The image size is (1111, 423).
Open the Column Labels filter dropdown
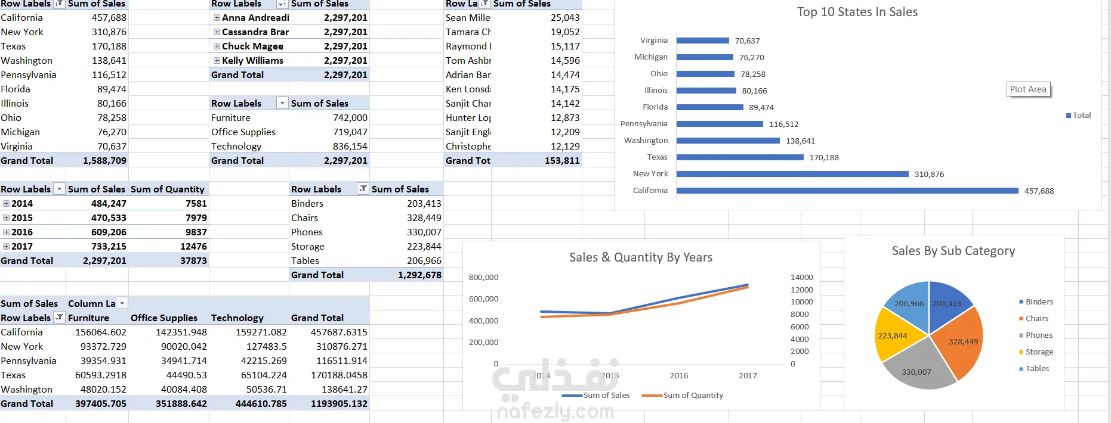tap(122, 303)
